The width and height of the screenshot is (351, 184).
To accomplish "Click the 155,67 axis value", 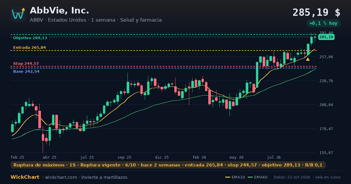I will (326, 152).
